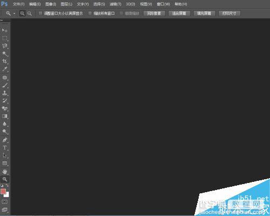Click the 填充屏幕 button
Screen dimensions: 270x216
[x=204, y=14]
